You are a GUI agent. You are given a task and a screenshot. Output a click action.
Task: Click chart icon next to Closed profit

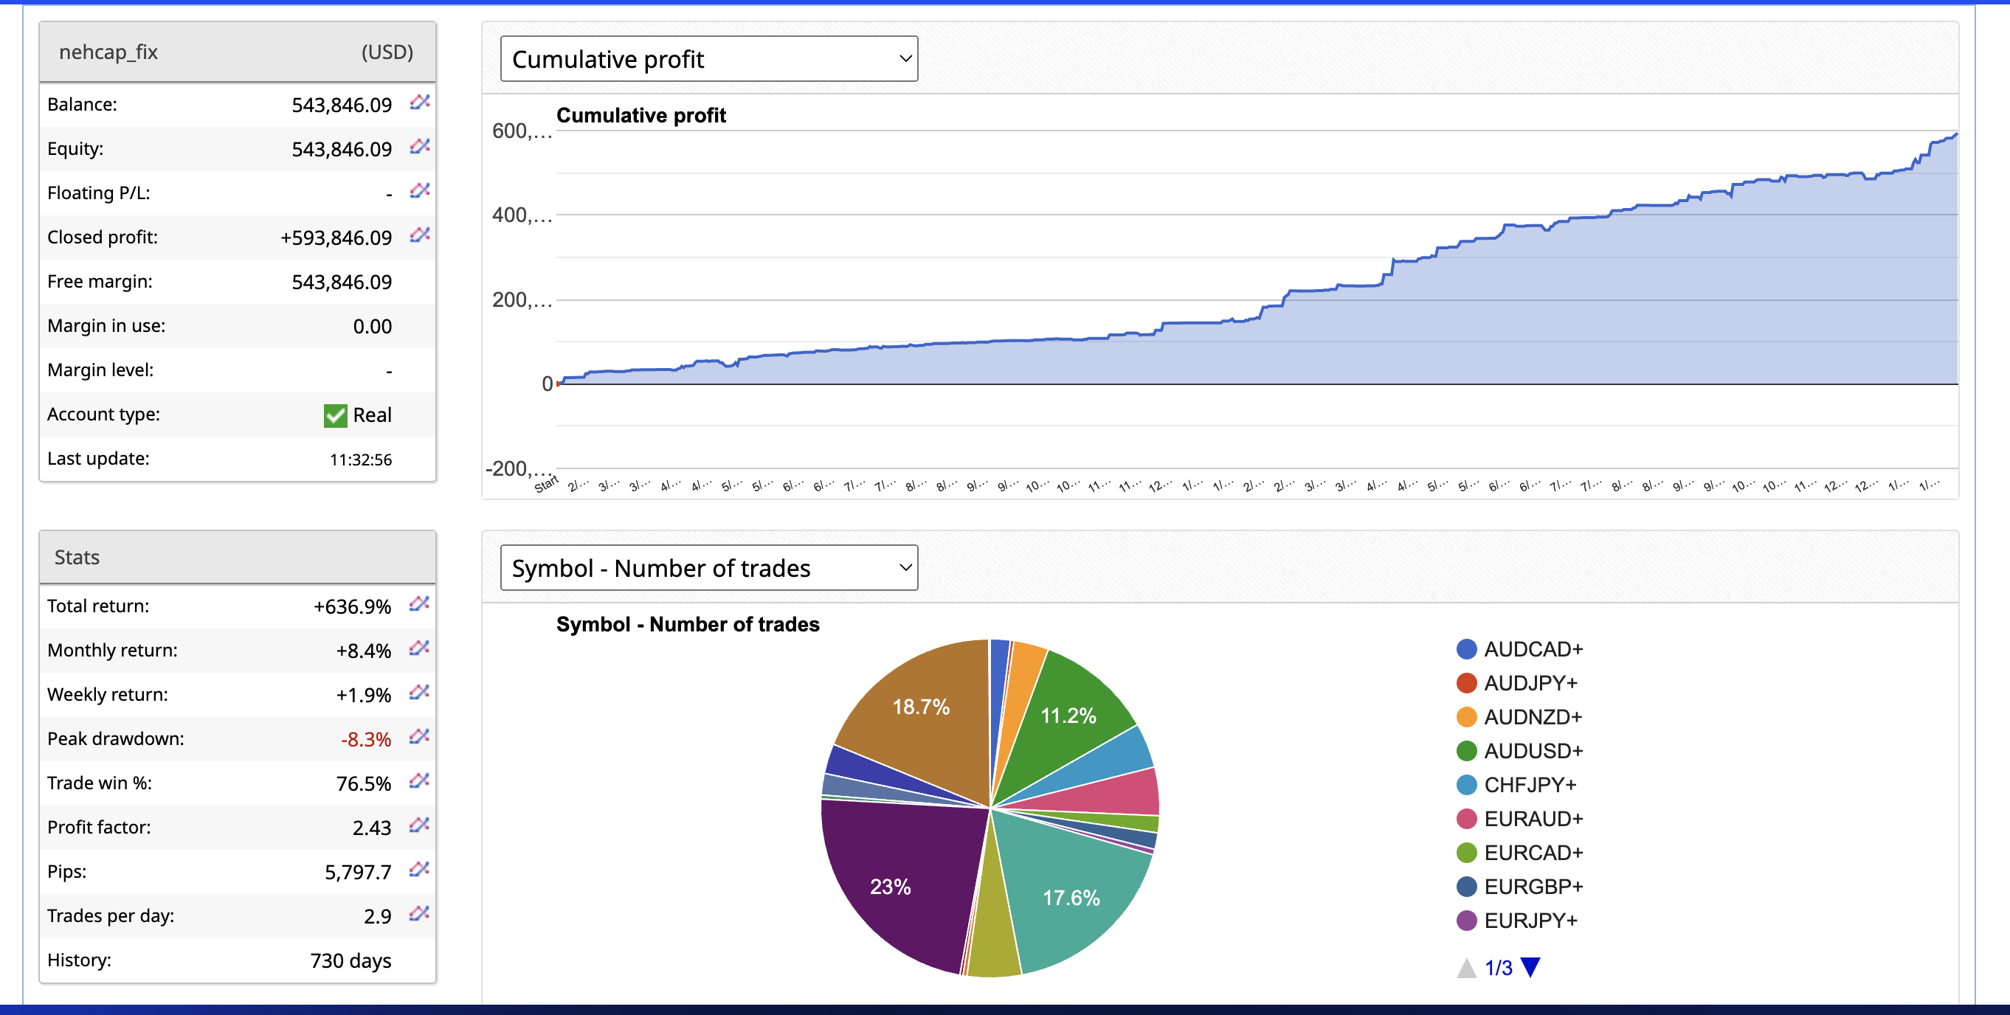pyautogui.click(x=420, y=235)
